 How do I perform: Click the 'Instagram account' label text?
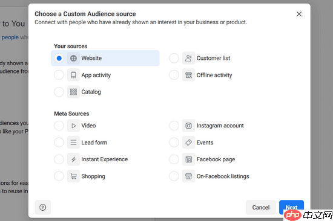point(220,126)
